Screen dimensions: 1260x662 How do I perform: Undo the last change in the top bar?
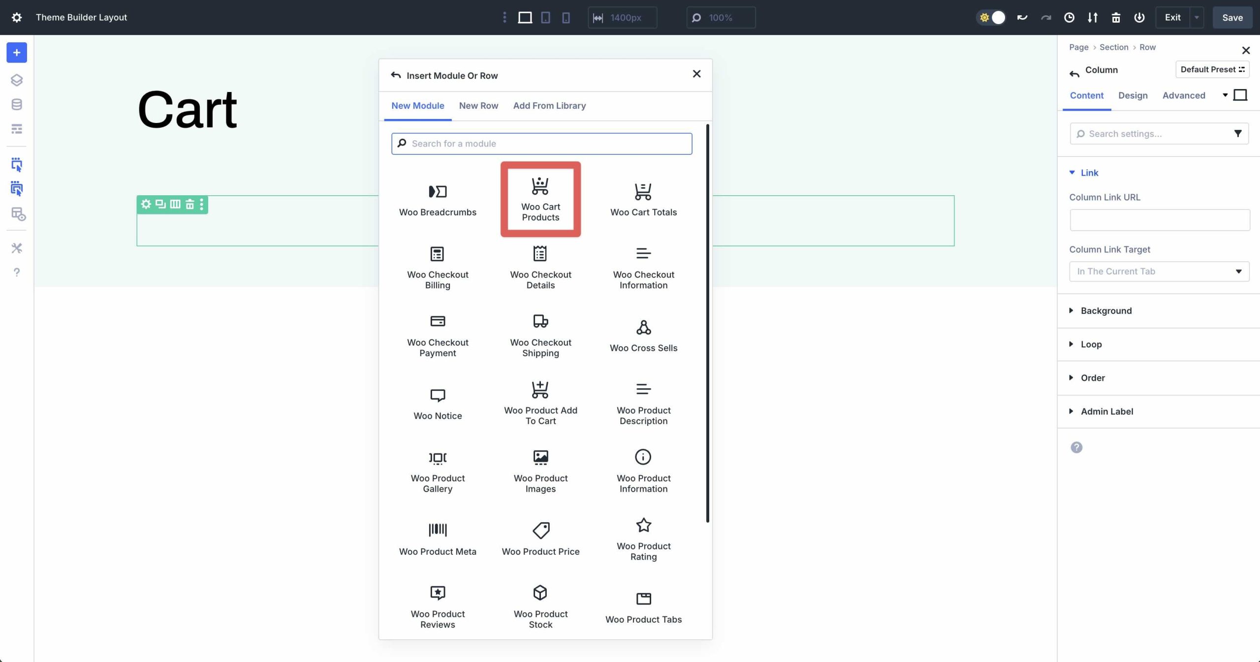(x=1022, y=17)
